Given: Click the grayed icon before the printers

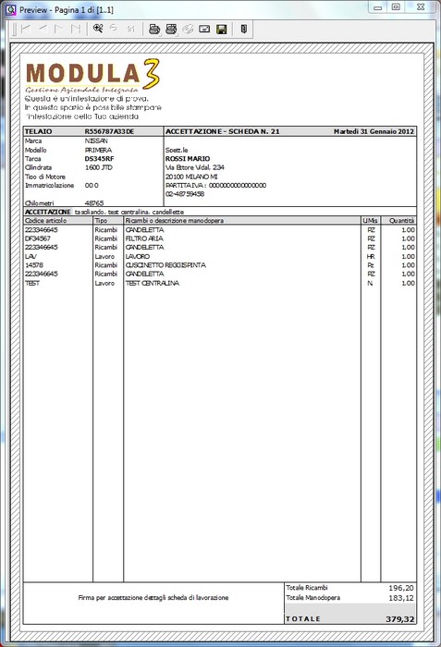Looking at the screenshot, I should [131, 29].
